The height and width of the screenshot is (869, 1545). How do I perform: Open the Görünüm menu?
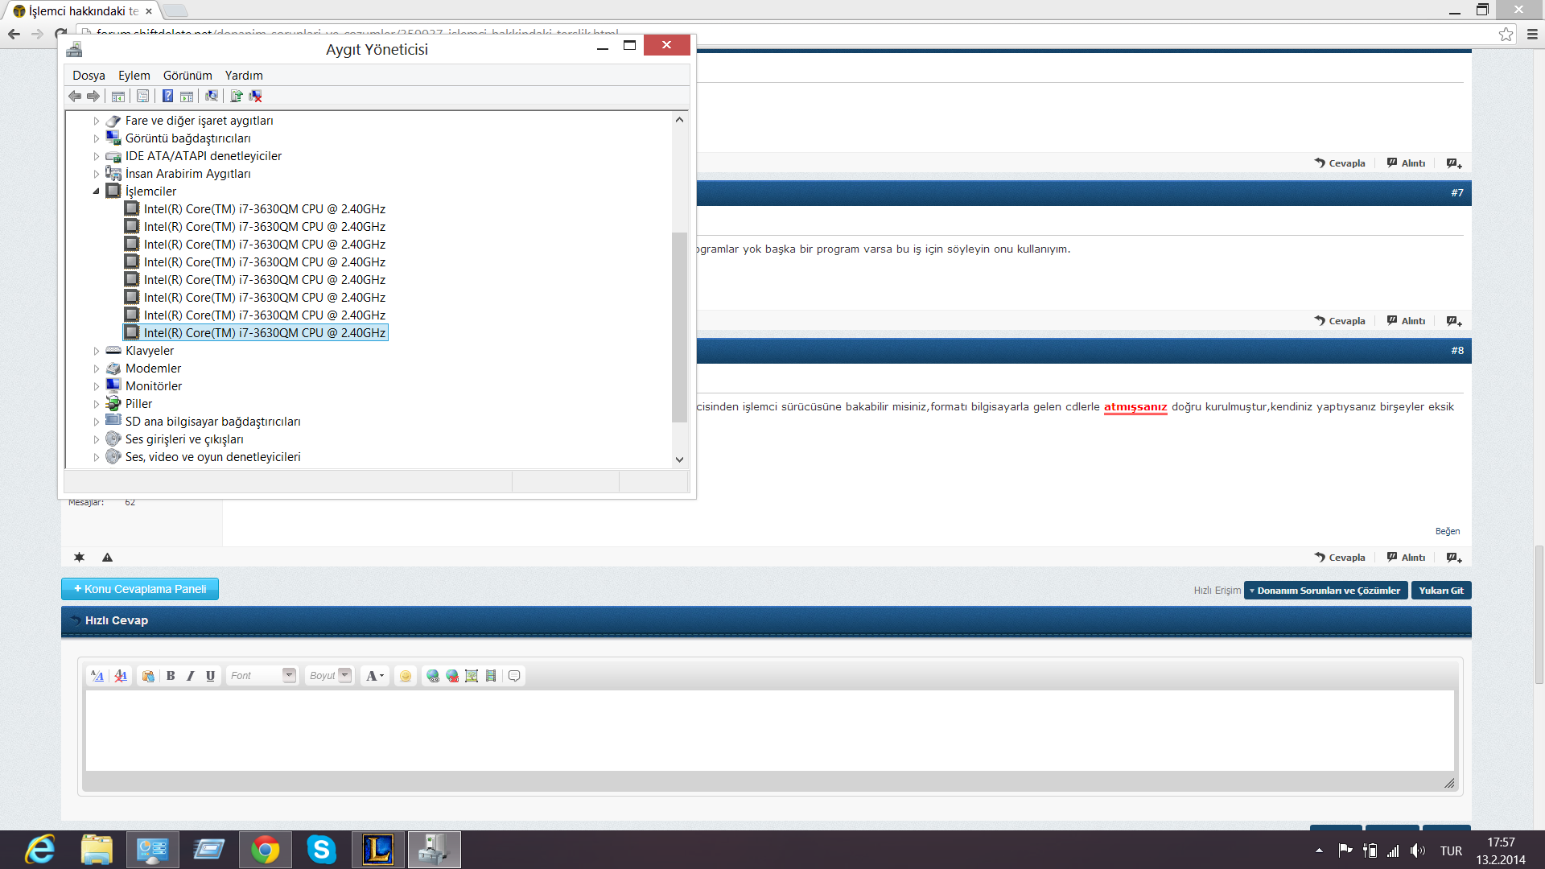pyautogui.click(x=187, y=76)
